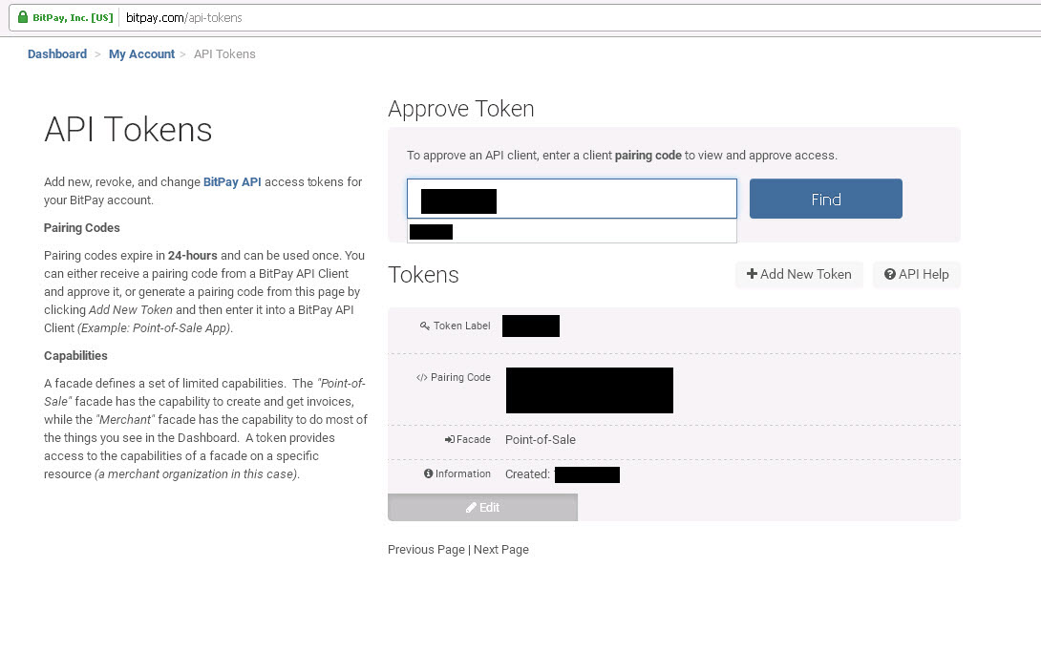The width and height of the screenshot is (1041, 652).
Task: Click the Approve Token heading
Action: (x=460, y=109)
